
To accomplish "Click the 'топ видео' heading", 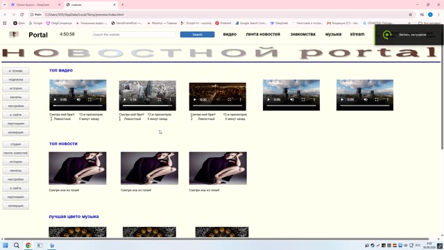I will (x=61, y=70).
